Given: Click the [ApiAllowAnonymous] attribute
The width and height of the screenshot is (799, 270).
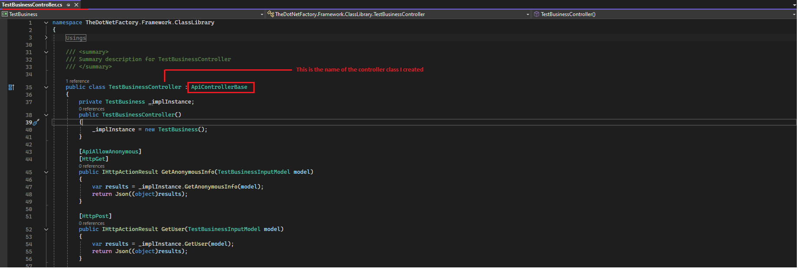Looking at the screenshot, I should click(x=110, y=152).
